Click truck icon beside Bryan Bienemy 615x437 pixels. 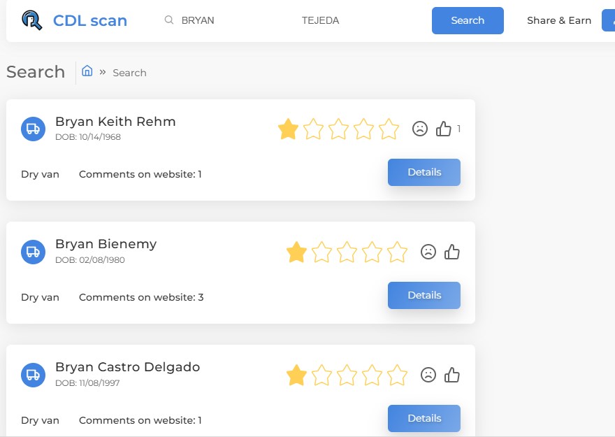click(x=33, y=252)
